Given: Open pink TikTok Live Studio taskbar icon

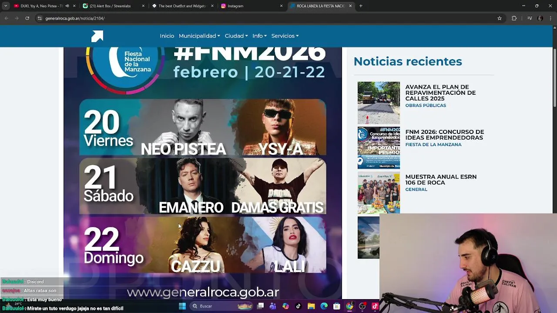Looking at the screenshot, I should (x=375, y=306).
